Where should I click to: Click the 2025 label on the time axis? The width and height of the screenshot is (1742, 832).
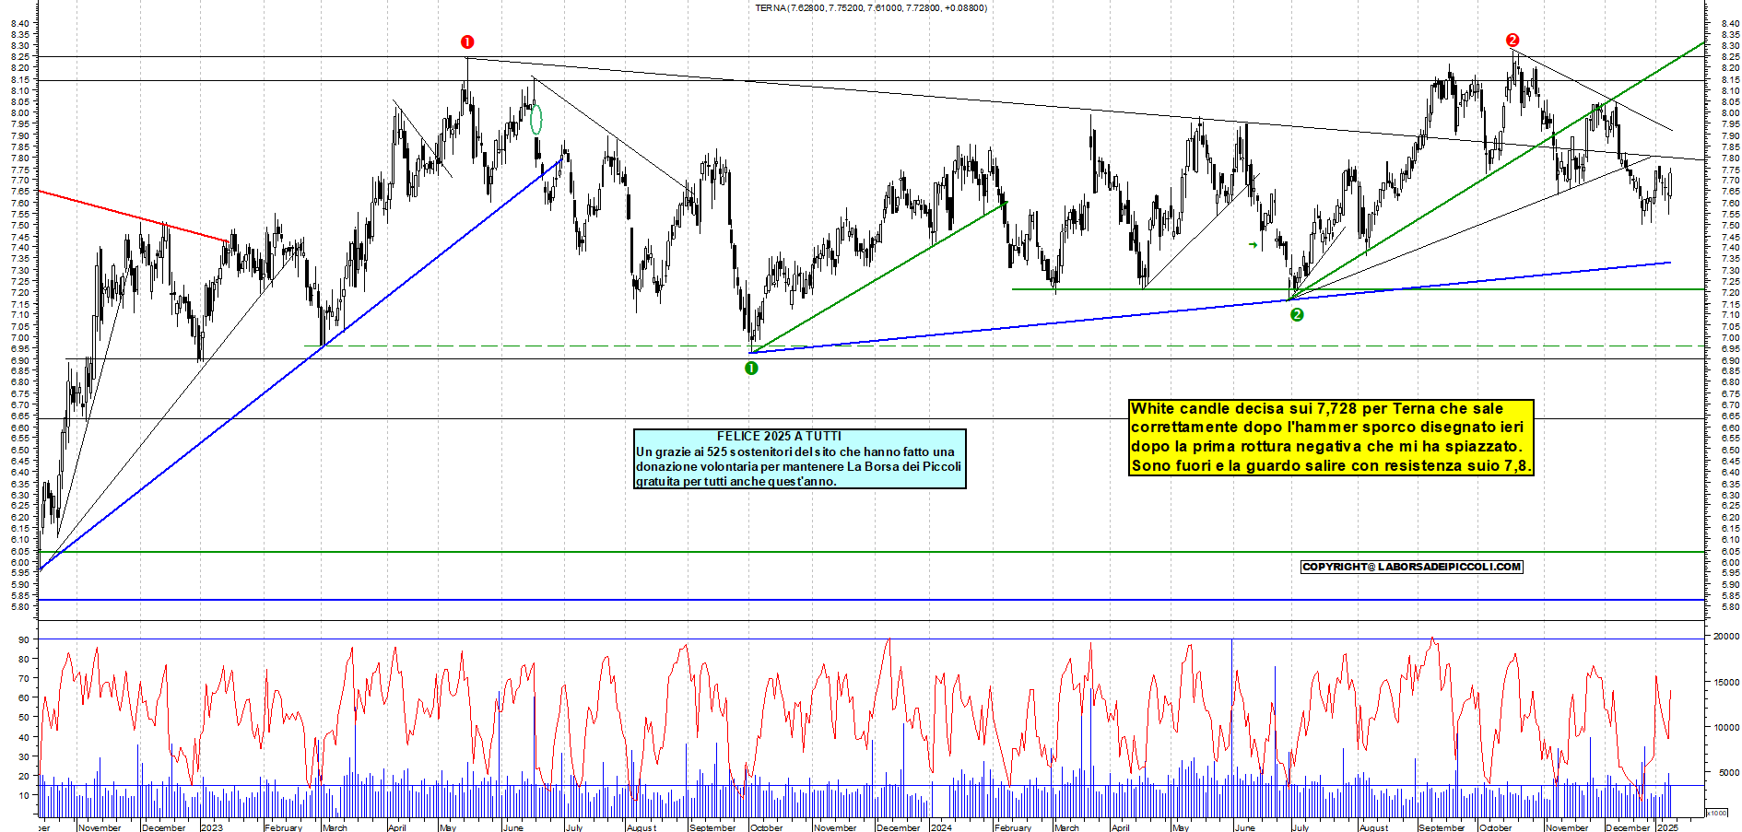coord(1667,827)
